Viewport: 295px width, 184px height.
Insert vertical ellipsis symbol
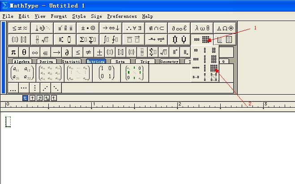tap(34, 88)
